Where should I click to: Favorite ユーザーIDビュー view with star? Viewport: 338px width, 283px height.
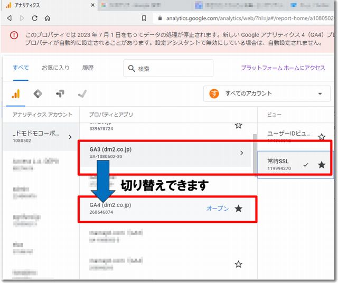[322, 137]
